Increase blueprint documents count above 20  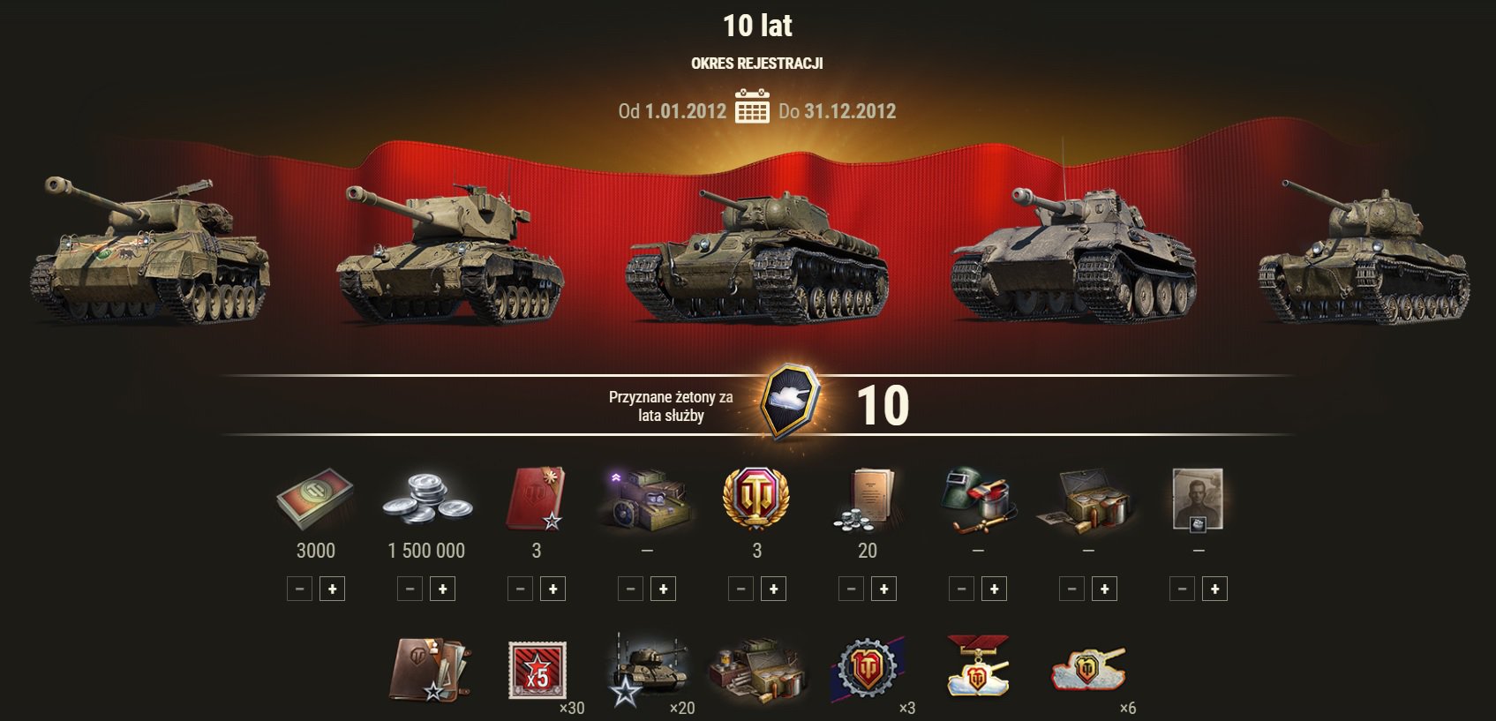pos(883,589)
